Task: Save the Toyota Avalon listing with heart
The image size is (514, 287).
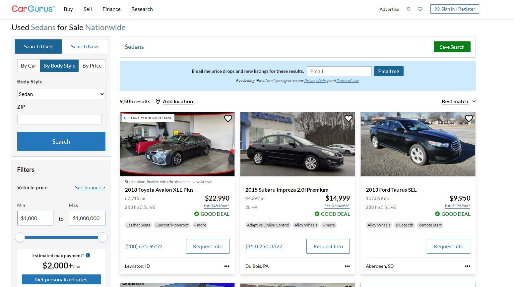Action: coord(228,118)
